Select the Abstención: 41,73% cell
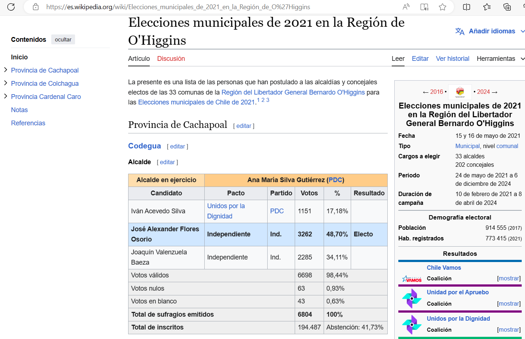Screen dimensions: 525x339 355,328
